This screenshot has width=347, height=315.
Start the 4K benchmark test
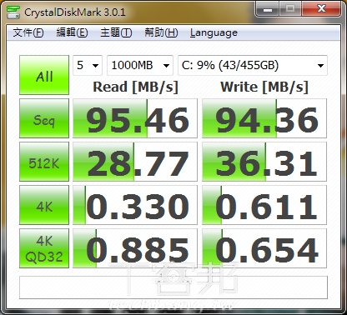tap(44, 205)
